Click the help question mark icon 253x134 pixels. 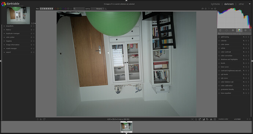209,9
